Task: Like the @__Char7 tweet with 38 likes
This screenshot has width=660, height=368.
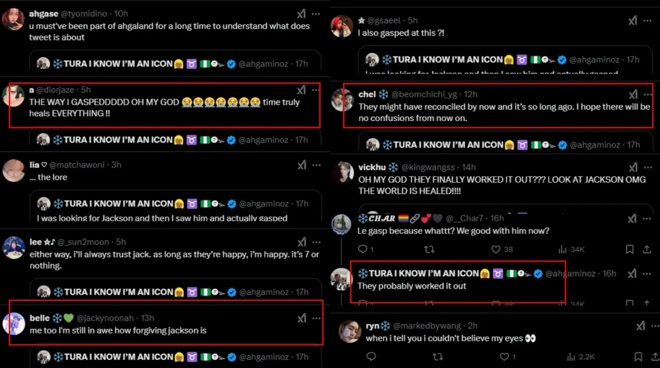Action: click(x=502, y=249)
